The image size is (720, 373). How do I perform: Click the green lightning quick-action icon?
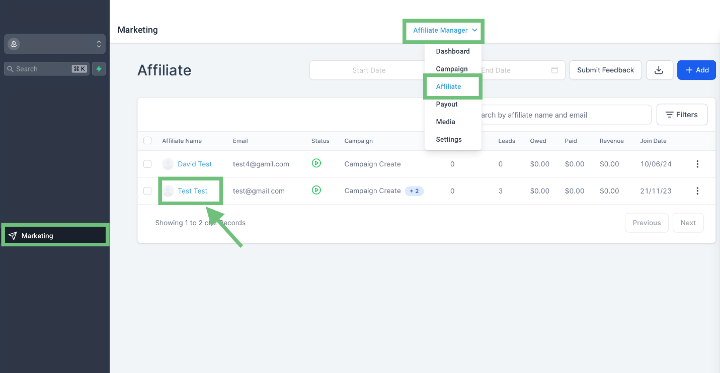(x=99, y=69)
